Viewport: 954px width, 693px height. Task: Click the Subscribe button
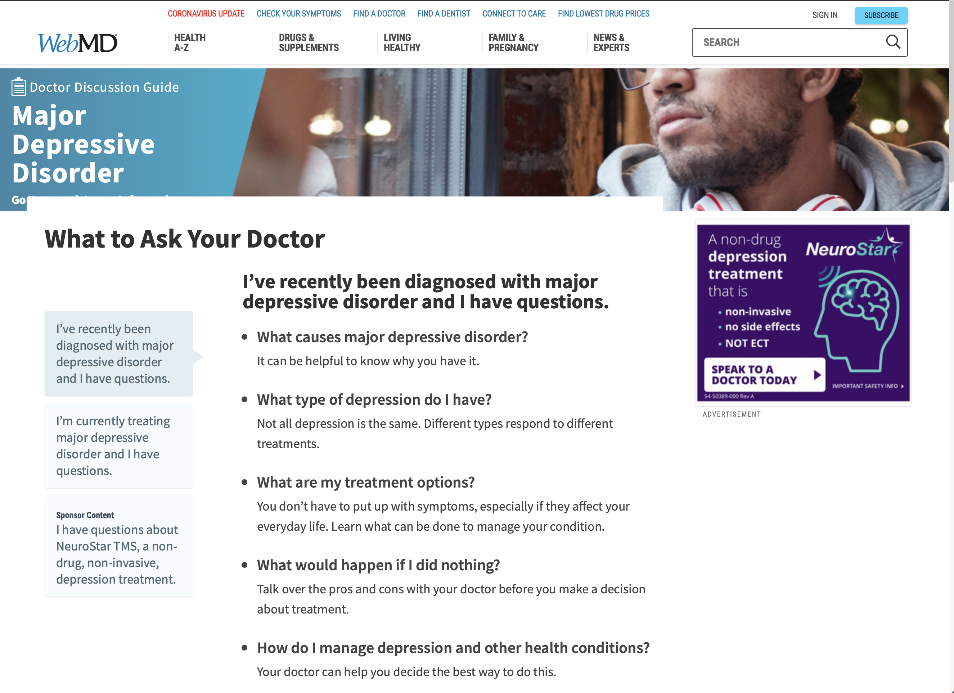coord(881,15)
